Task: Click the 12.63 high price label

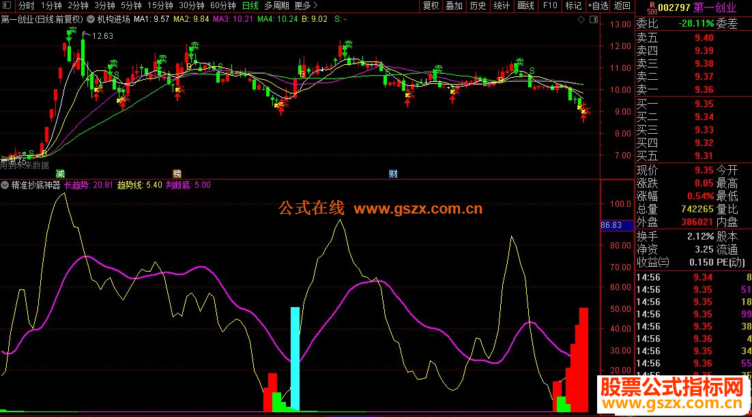Action: 102,36
